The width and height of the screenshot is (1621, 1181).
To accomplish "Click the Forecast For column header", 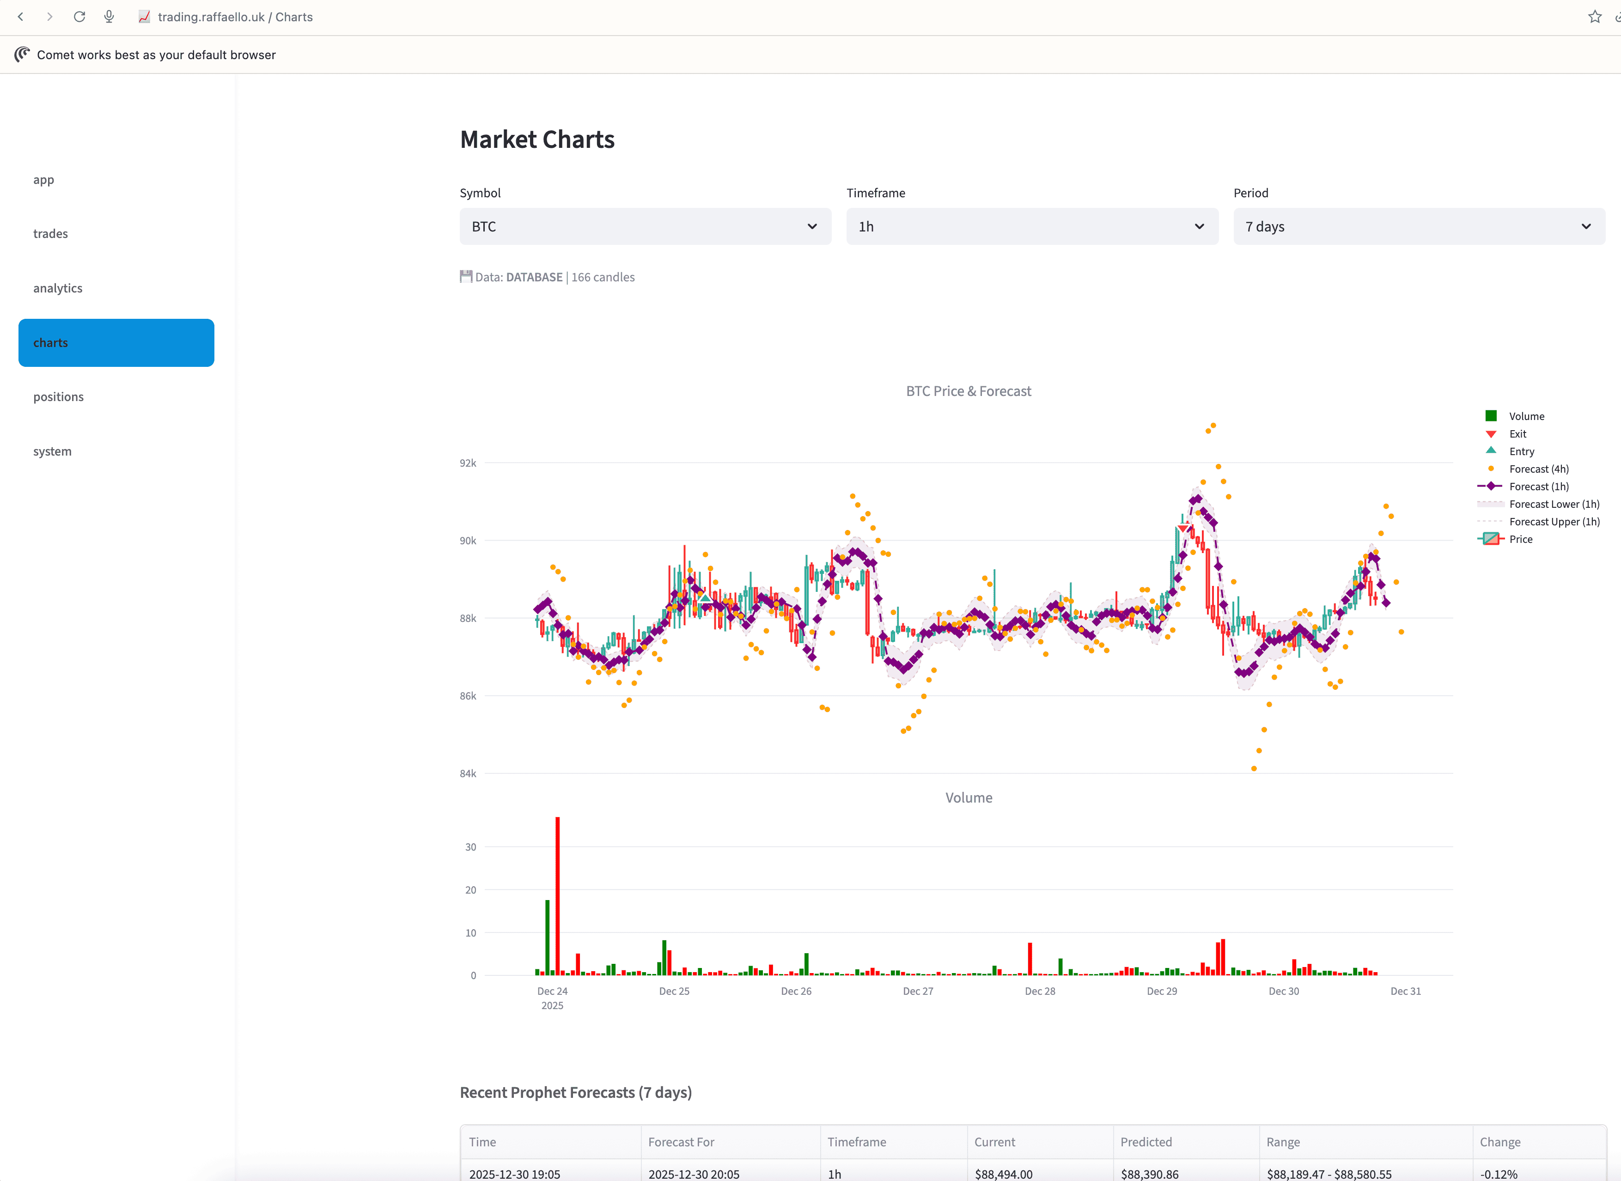I will pyautogui.click(x=730, y=1142).
